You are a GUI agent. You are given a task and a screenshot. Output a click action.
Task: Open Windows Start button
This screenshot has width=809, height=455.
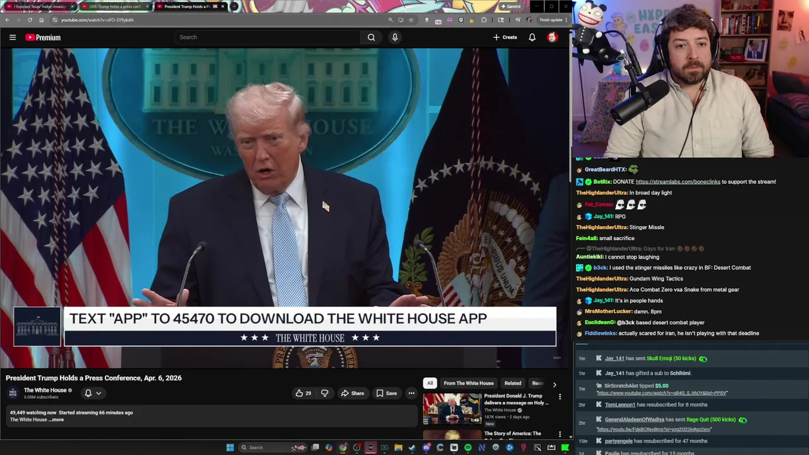pyautogui.click(x=230, y=447)
